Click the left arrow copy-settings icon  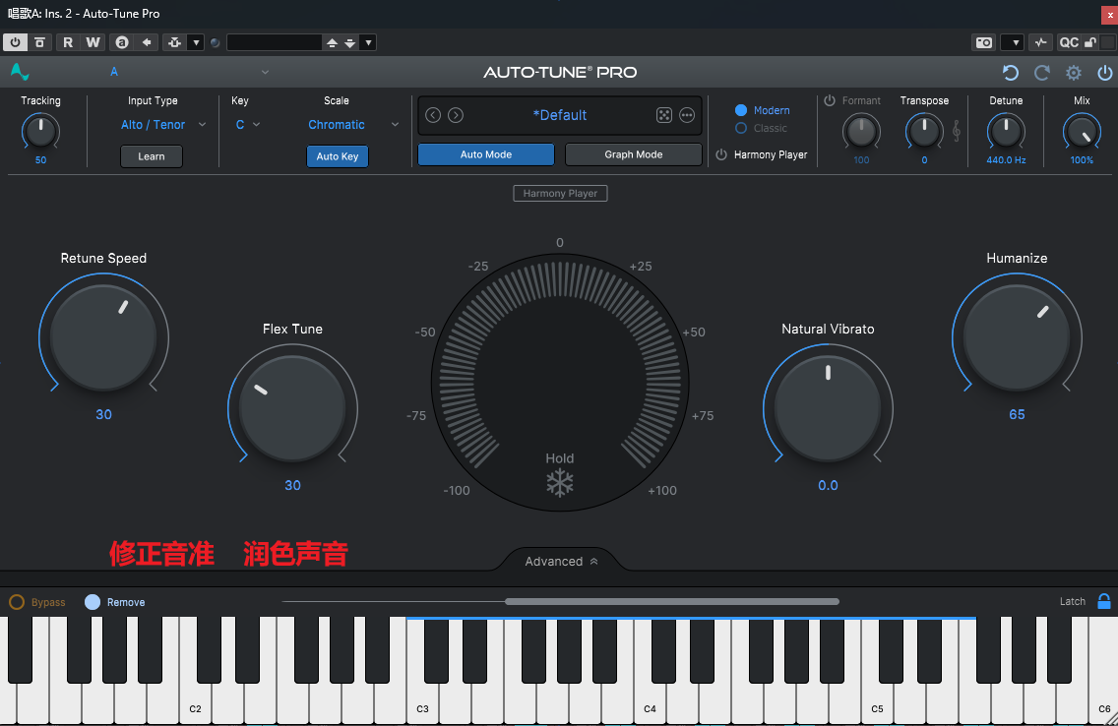(147, 42)
